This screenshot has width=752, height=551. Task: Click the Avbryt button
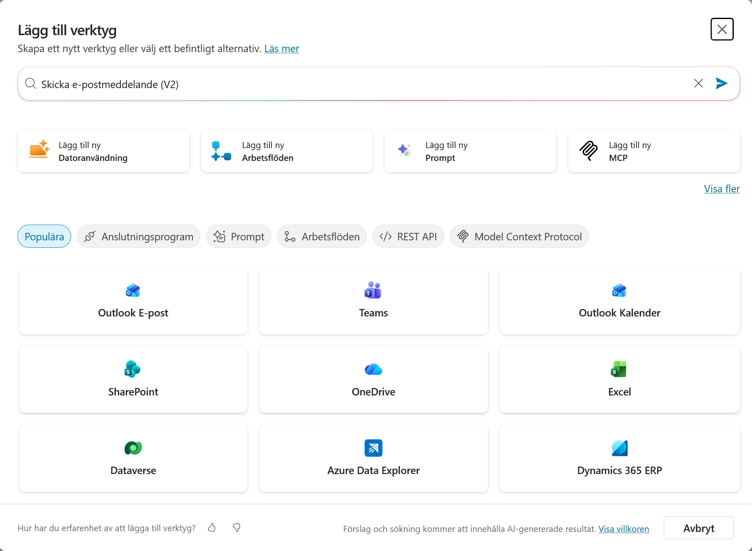point(699,528)
